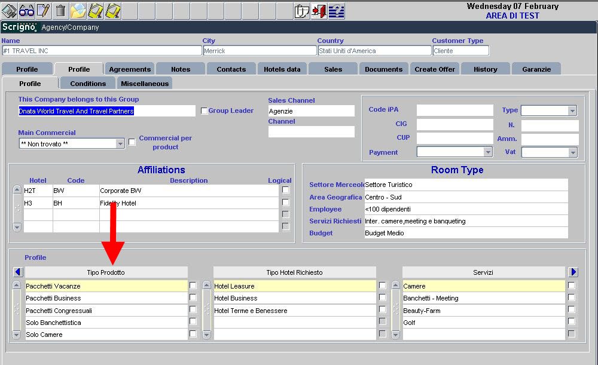
Task: Click down arrow of Tipo Hotel Richiesto list
Action: click(x=206, y=335)
